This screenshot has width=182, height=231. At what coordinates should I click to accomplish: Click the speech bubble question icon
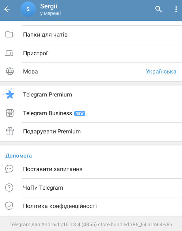[x=9, y=169]
